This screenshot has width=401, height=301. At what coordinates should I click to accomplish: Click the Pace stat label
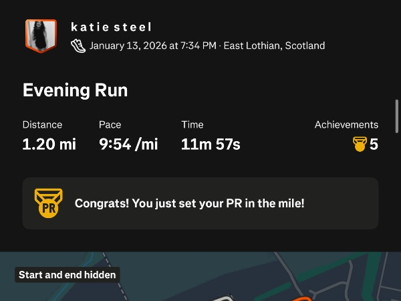click(110, 124)
